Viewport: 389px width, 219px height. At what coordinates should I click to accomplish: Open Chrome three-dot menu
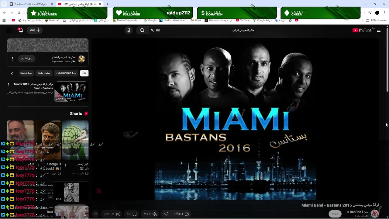(384, 13)
